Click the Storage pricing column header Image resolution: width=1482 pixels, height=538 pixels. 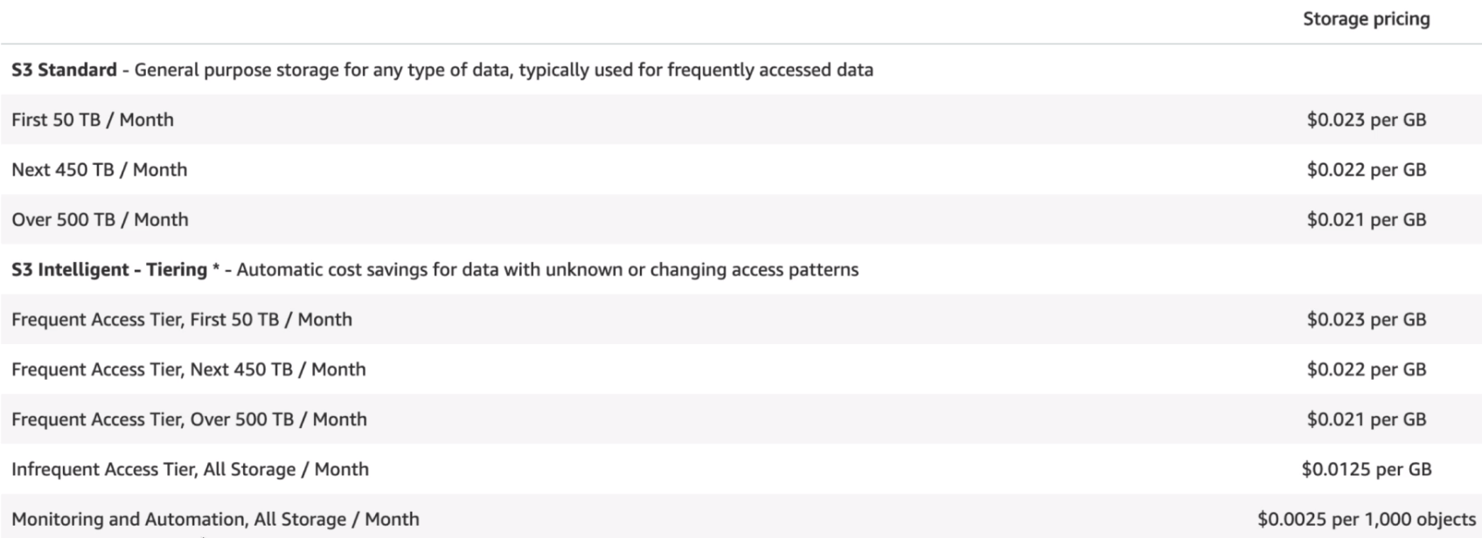tap(1366, 19)
